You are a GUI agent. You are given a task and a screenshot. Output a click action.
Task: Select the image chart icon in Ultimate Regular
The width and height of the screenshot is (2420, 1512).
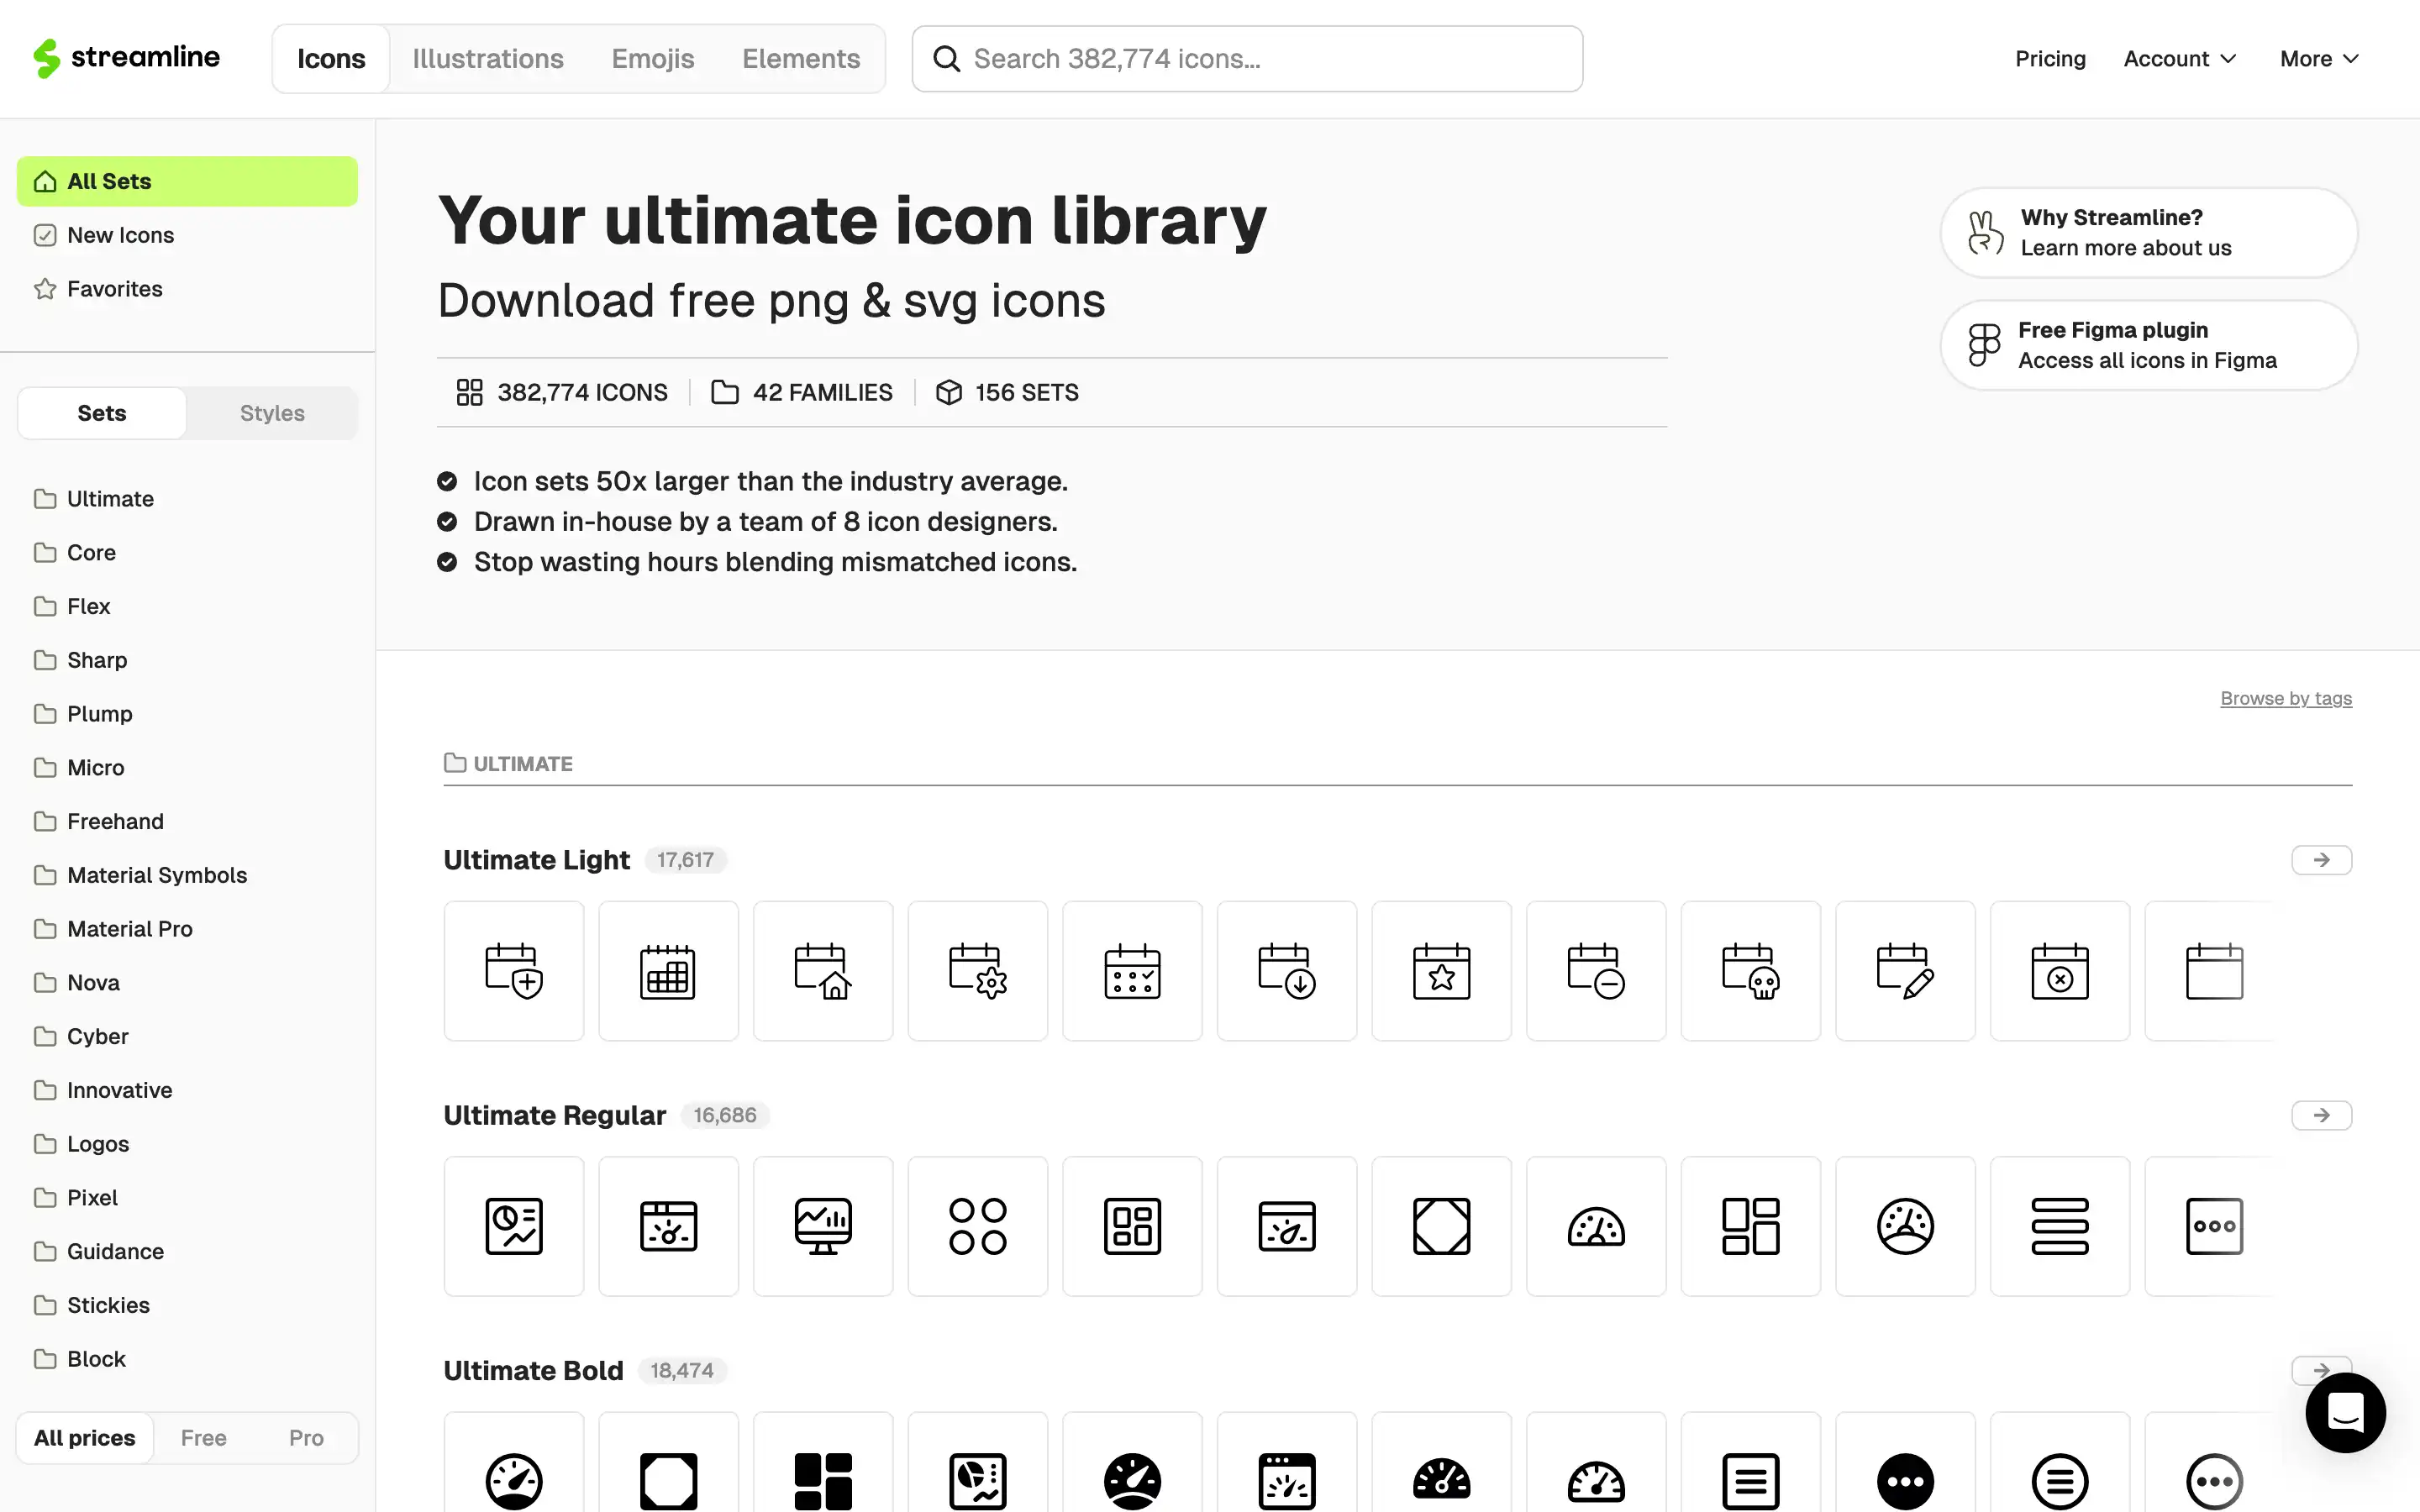[x=514, y=1226]
